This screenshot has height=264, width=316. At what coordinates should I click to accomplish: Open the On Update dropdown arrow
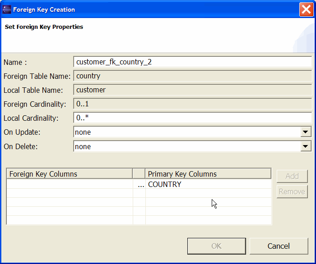[306, 132]
